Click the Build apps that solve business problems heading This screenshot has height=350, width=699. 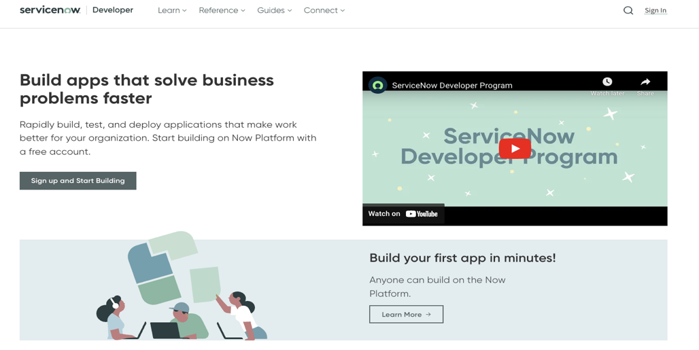(x=147, y=89)
